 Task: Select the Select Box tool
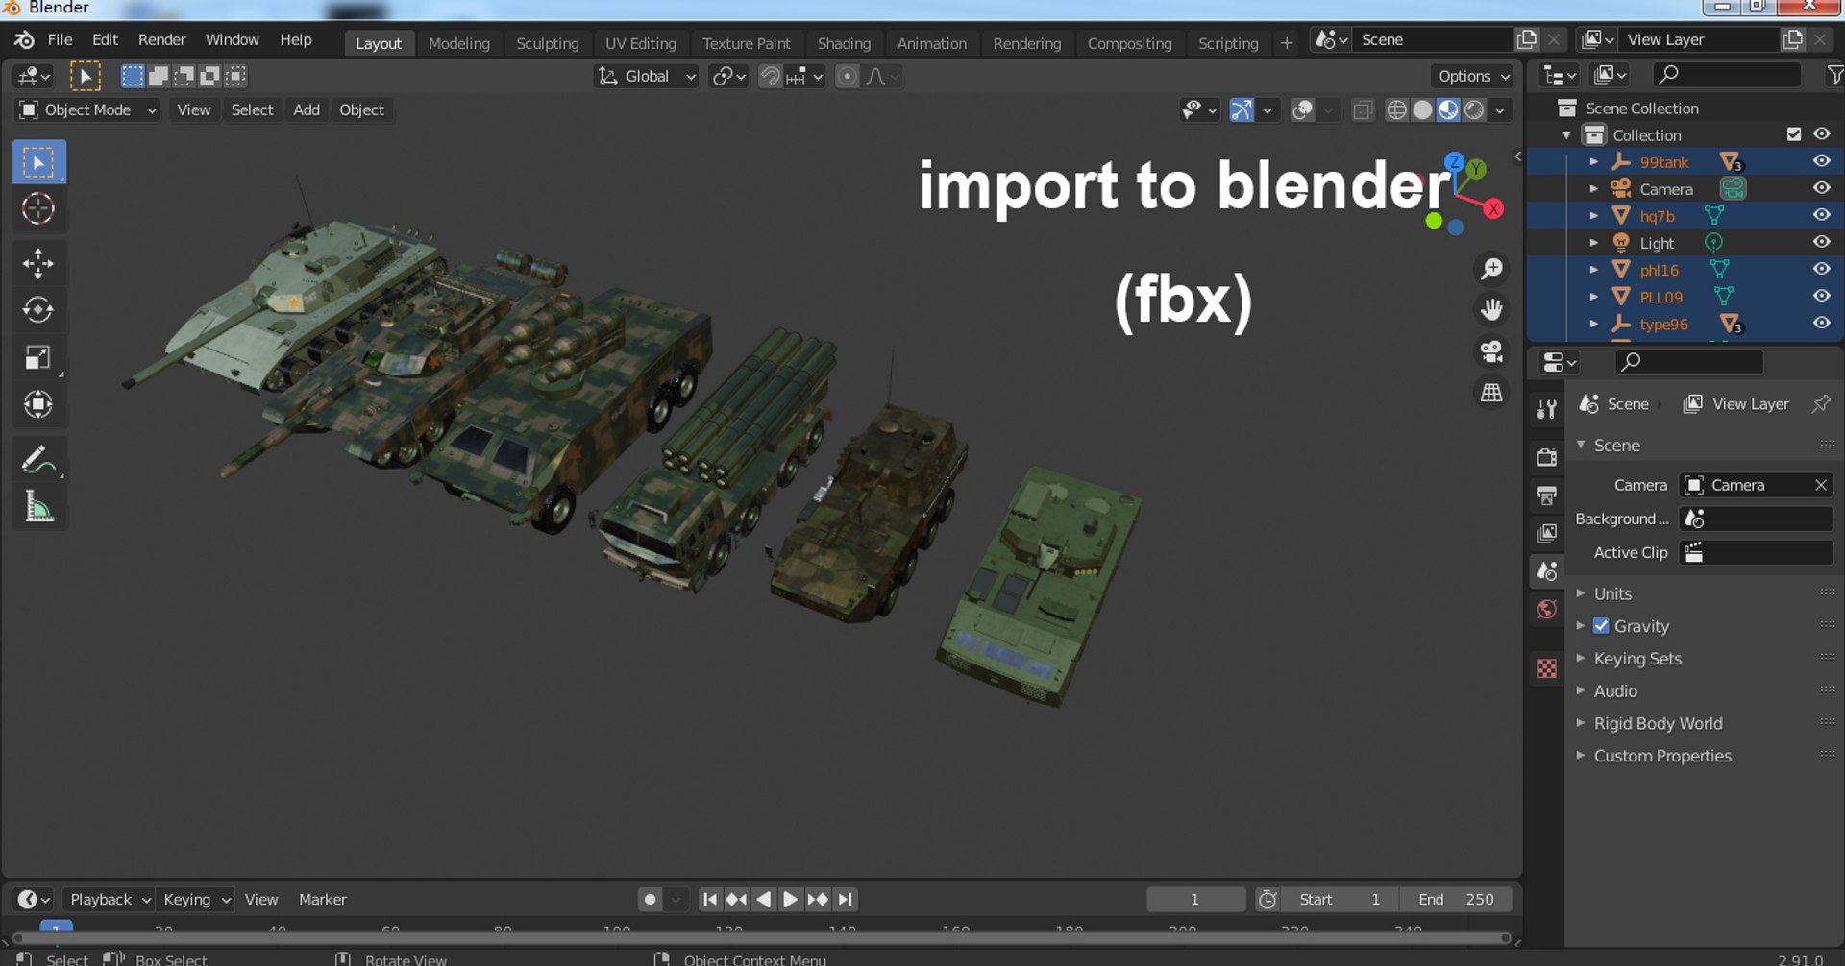pos(38,162)
